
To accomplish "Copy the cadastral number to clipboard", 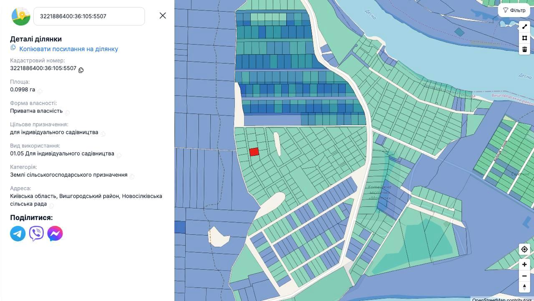I will (81, 70).
